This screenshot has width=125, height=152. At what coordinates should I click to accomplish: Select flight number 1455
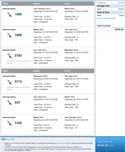(18, 123)
